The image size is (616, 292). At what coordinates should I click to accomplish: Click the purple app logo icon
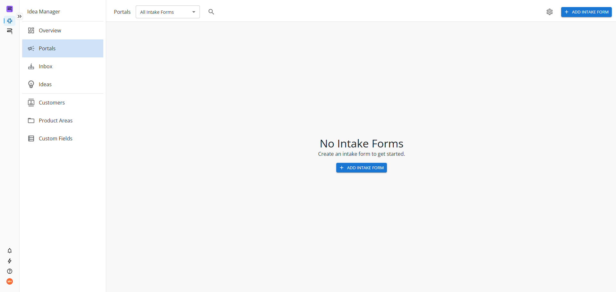pyautogui.click(x=10, y=9)
